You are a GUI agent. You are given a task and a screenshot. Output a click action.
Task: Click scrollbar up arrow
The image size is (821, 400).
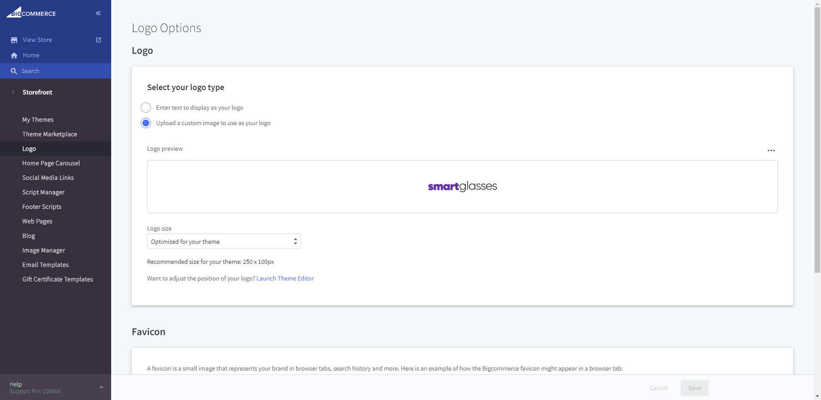[817, 3]
